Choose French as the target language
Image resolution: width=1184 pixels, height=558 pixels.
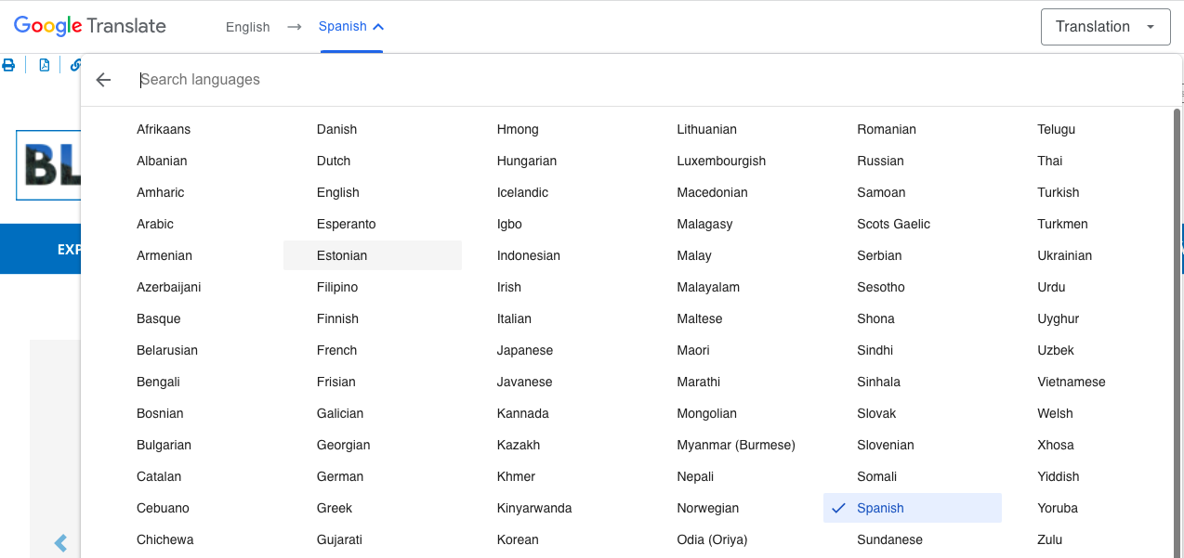click(x=336, y=350)
